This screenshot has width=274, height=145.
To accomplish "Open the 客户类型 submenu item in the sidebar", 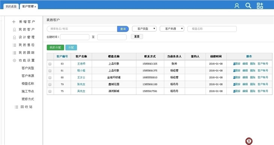I will pos(28,68).
